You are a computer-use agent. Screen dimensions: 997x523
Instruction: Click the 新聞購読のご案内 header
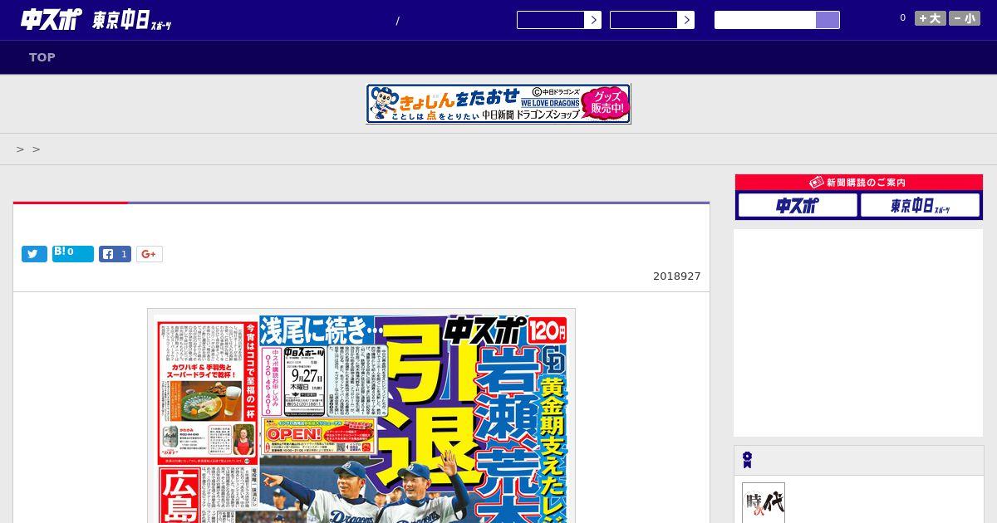tap(859, 182)
